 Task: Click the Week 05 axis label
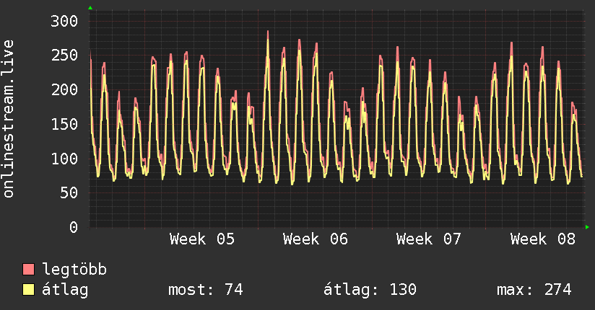(x=202, y=239)
